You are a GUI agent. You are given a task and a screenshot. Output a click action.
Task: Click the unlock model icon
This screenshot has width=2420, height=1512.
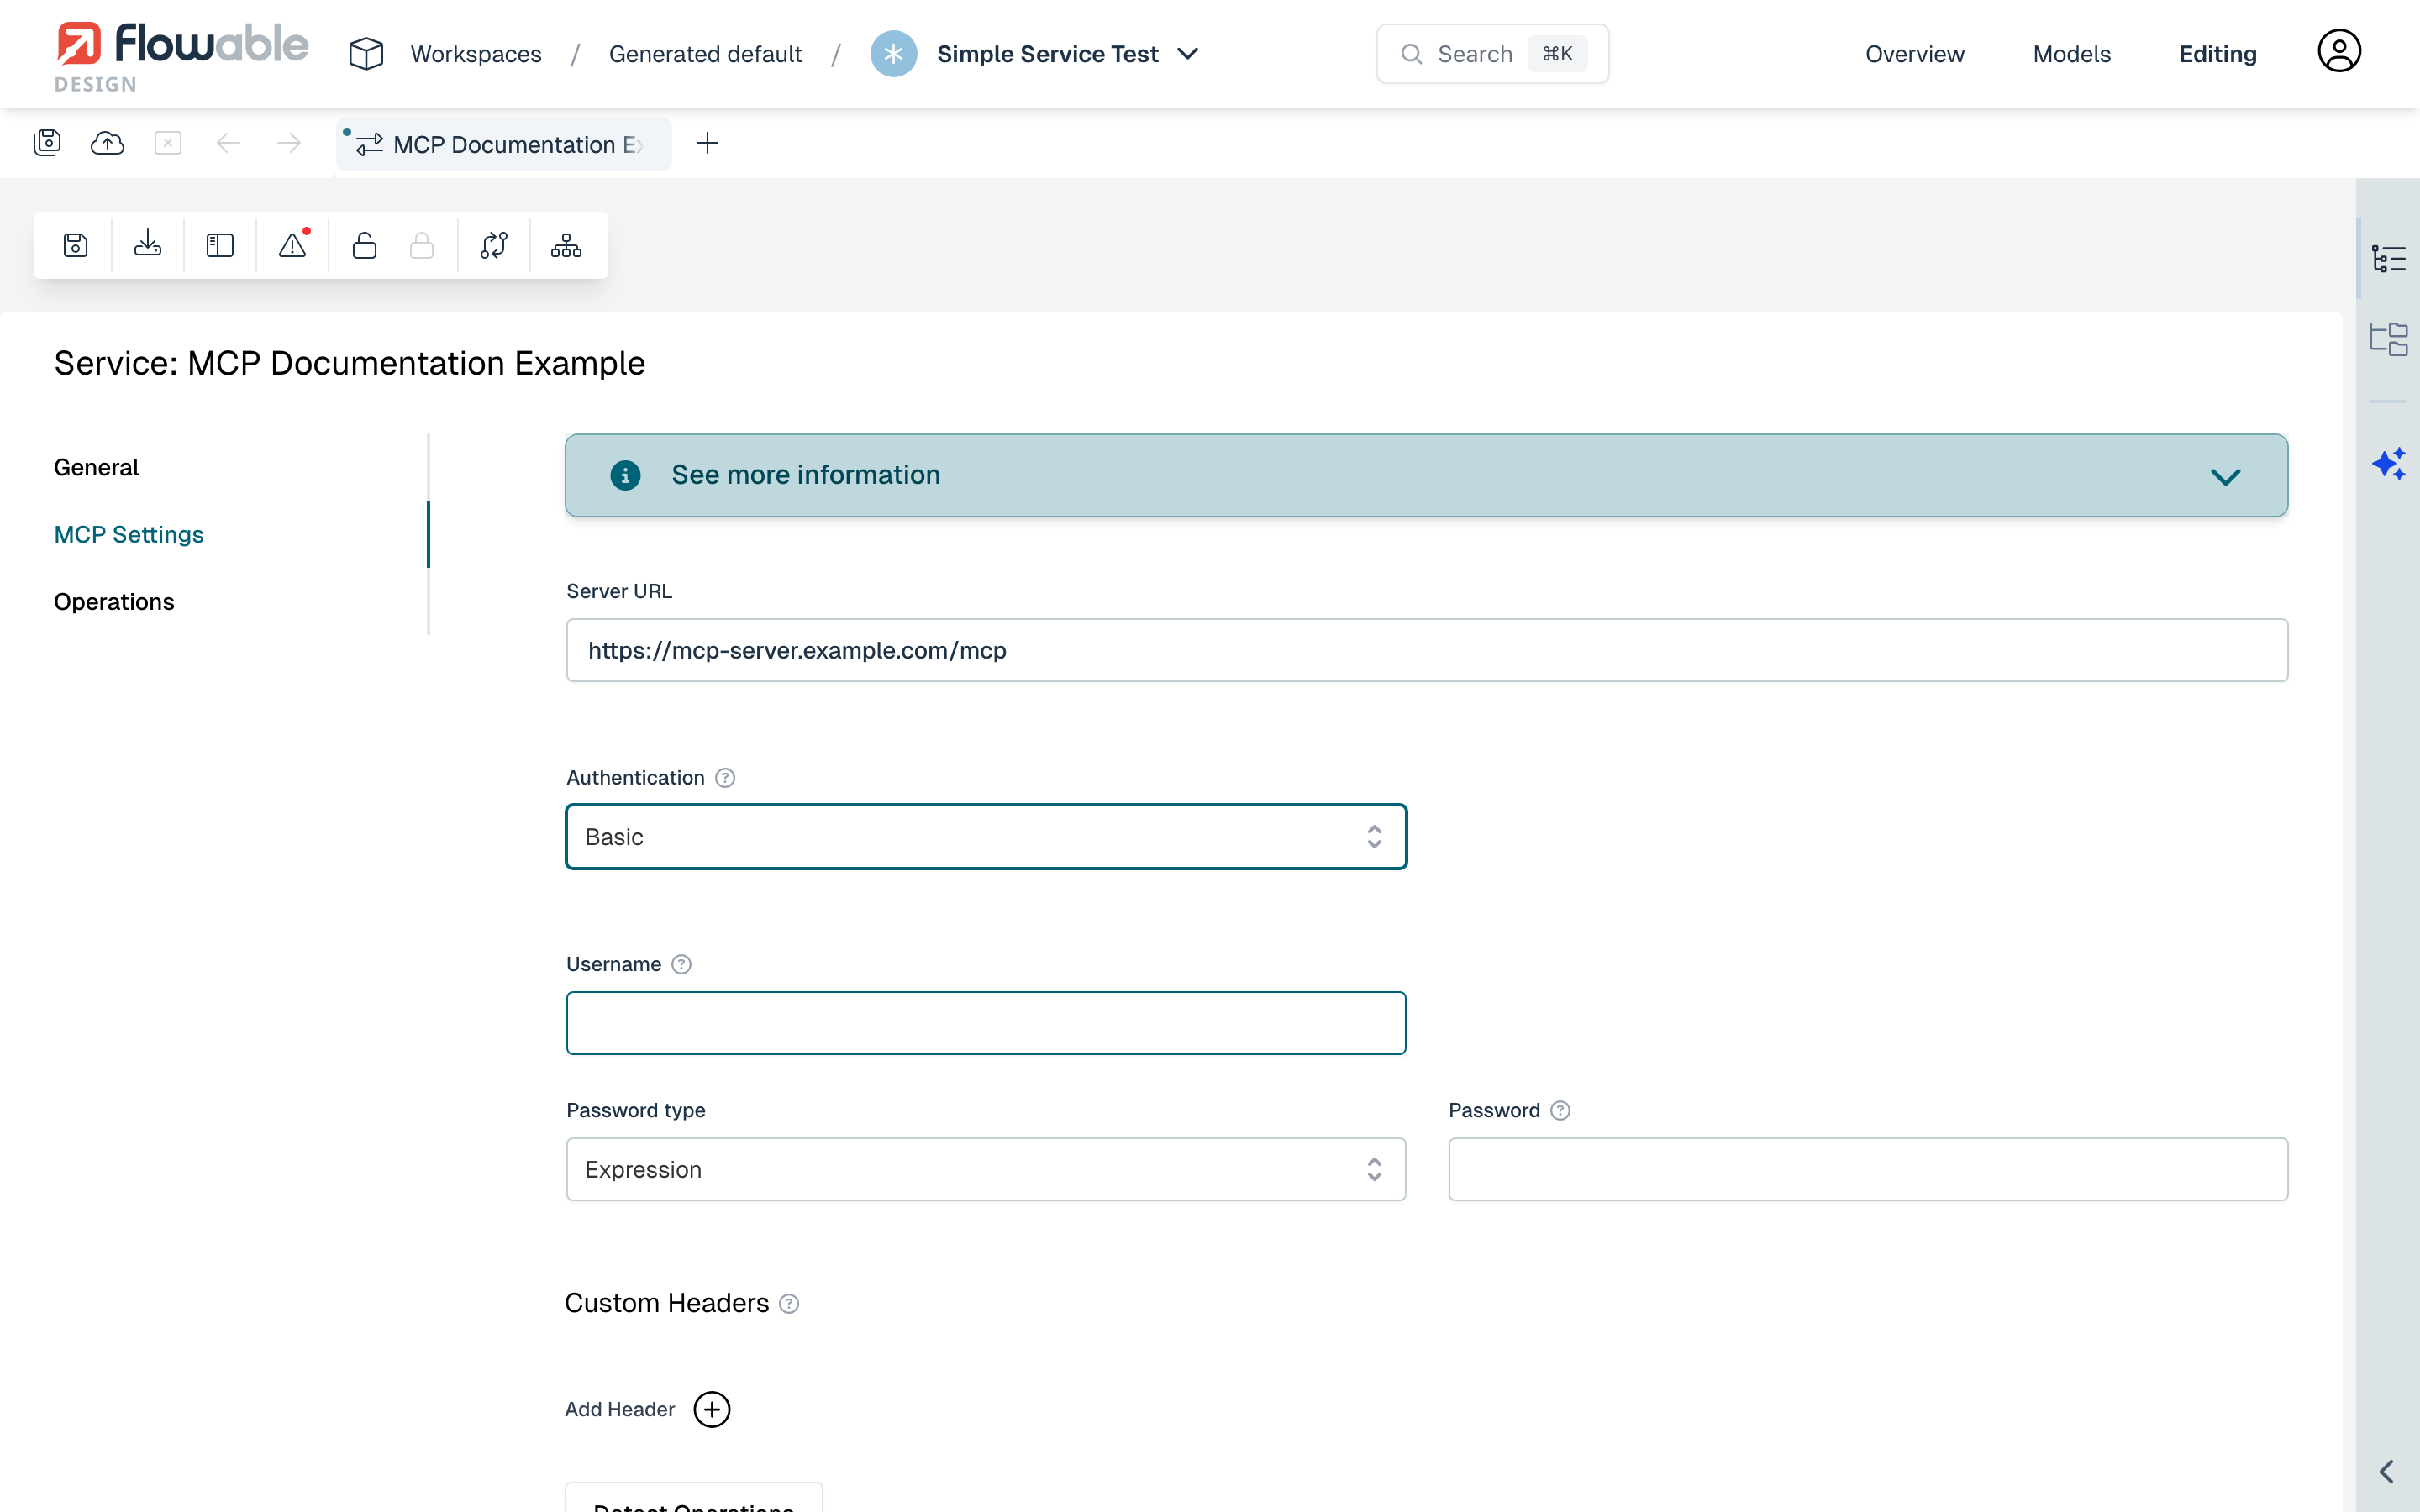[x=364, y=244]
